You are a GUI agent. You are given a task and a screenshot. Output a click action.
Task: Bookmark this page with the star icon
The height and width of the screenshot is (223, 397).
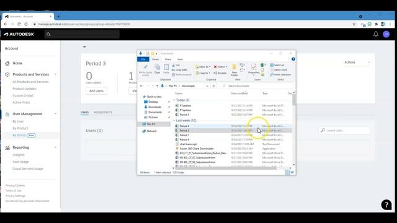(354, 24)
